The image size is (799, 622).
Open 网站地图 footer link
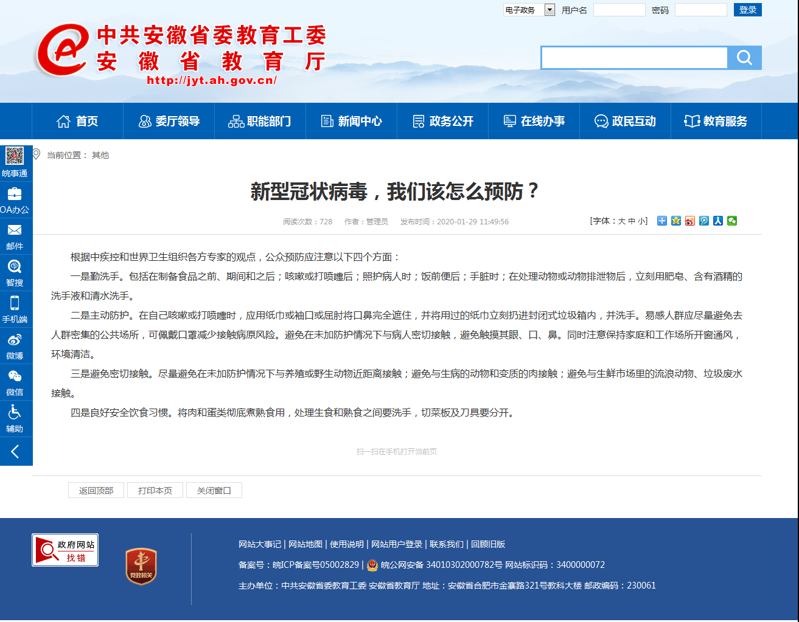click(305, 545)
